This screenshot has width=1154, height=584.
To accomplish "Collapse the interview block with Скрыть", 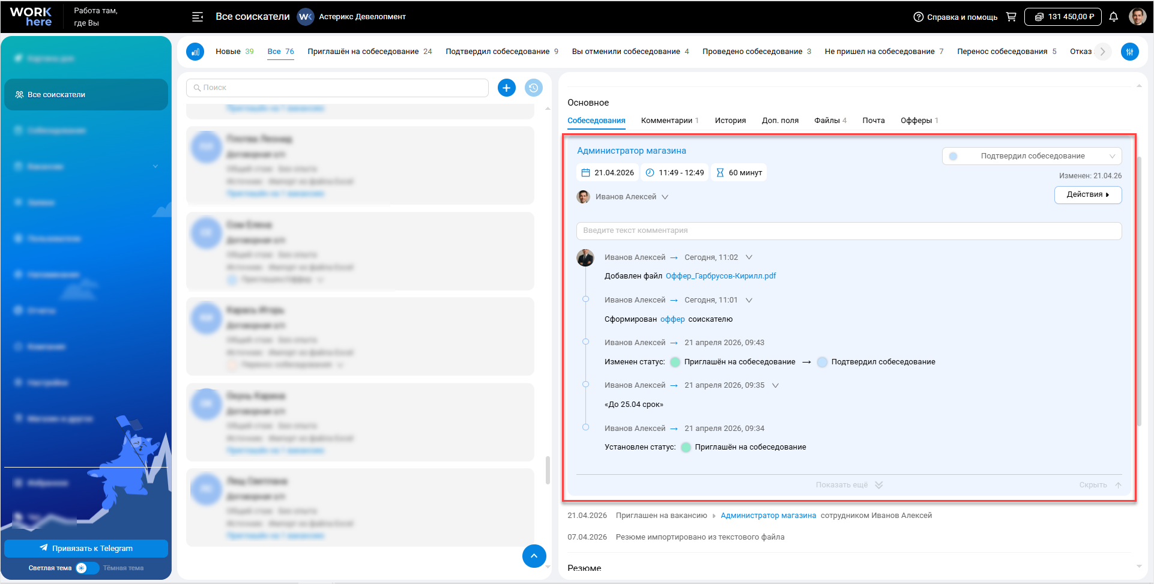I will (1100, 485).
